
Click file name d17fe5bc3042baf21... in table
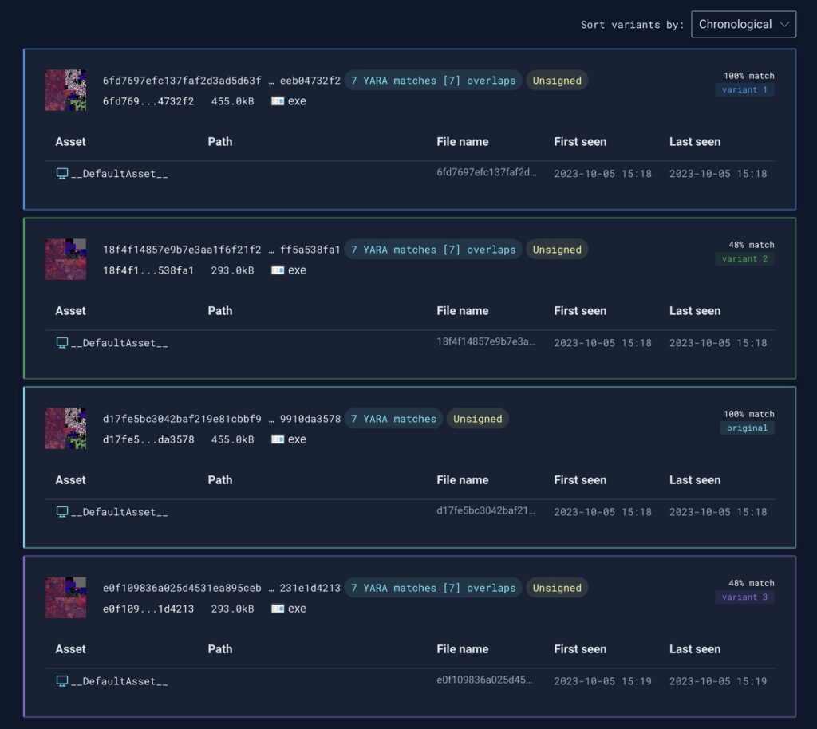tap(487, 512)
